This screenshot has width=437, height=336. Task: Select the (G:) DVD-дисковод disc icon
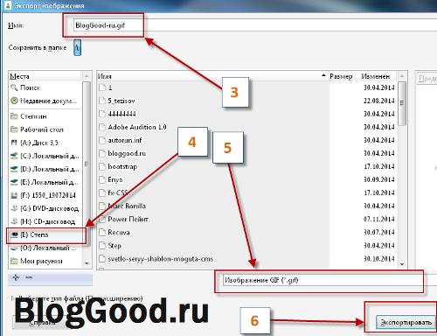click(14, 208)
